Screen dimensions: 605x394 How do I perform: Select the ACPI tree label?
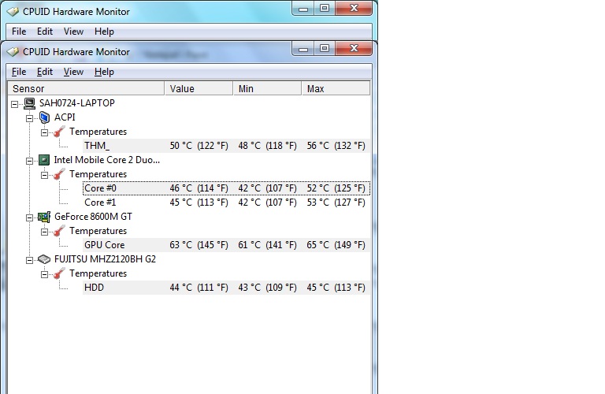point(65,117)
